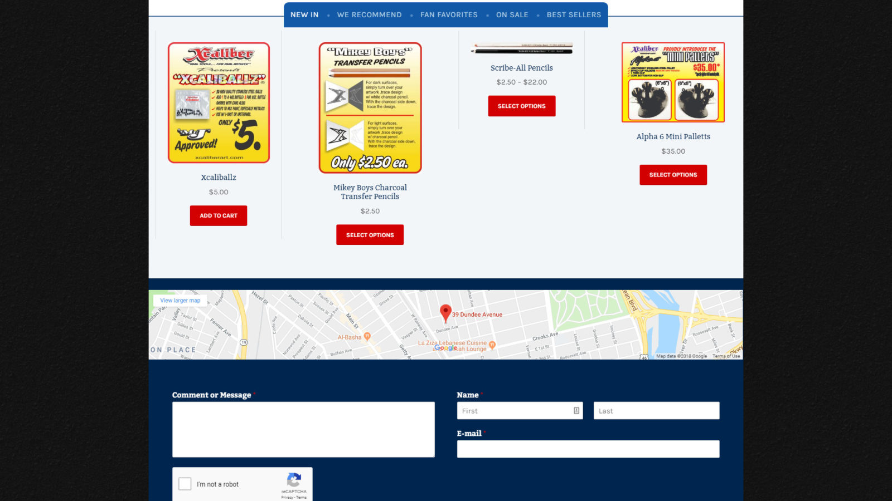Select options for Scribe-All Pencils

coord(522,106)
